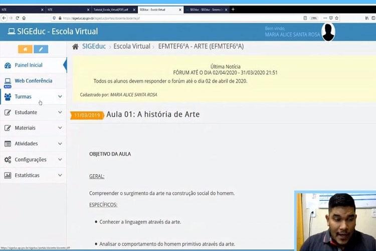Click the Web Conferência laptop icon
The height and width of the screenshot is (251, 376).
click(8, 81)
